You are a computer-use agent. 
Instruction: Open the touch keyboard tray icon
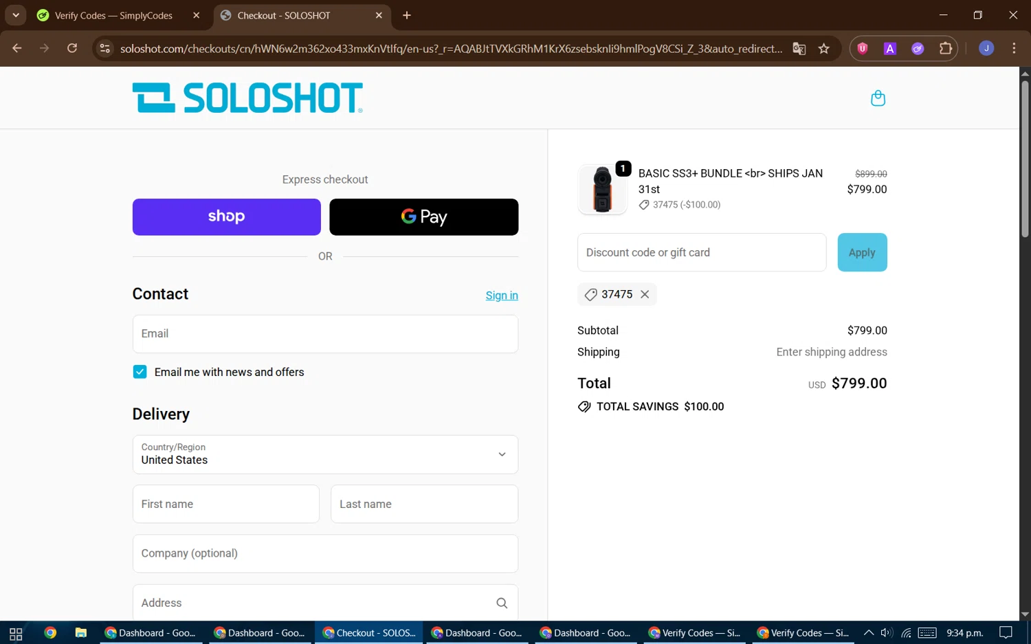(x=927, y=633)
